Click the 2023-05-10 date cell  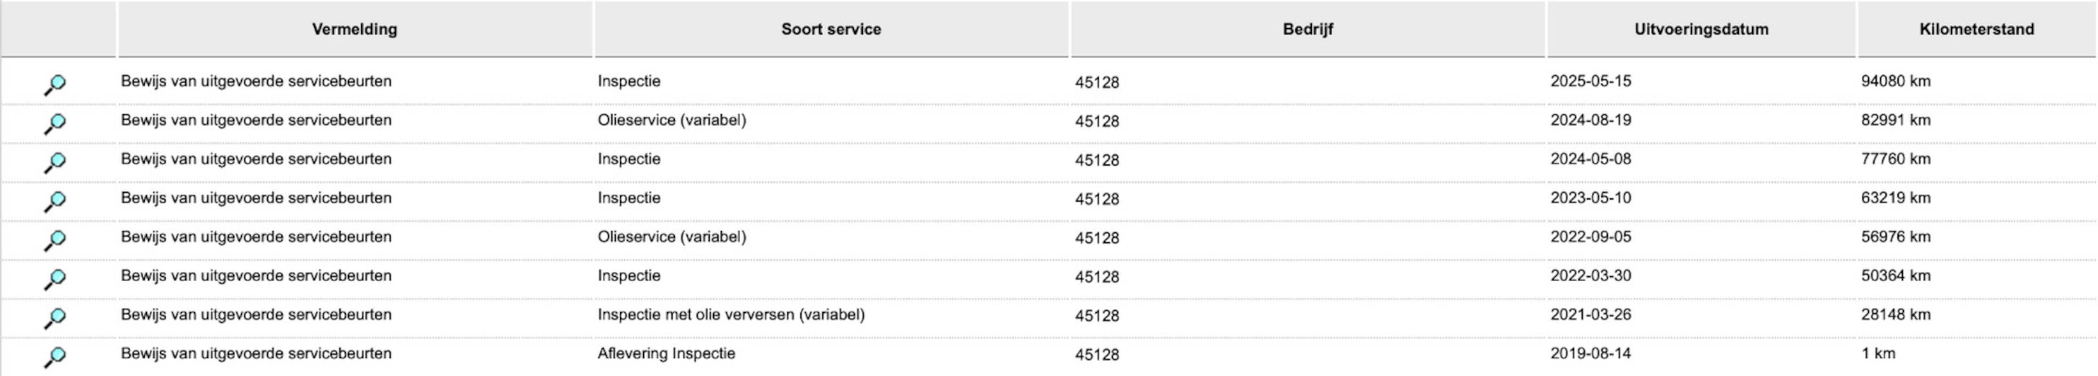(x=1591, y=198)
